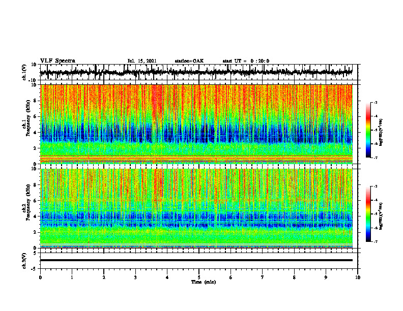Click the "0" tick on the time axis
The width and height of the screenshot is (403, 311).
click(40, 277)
